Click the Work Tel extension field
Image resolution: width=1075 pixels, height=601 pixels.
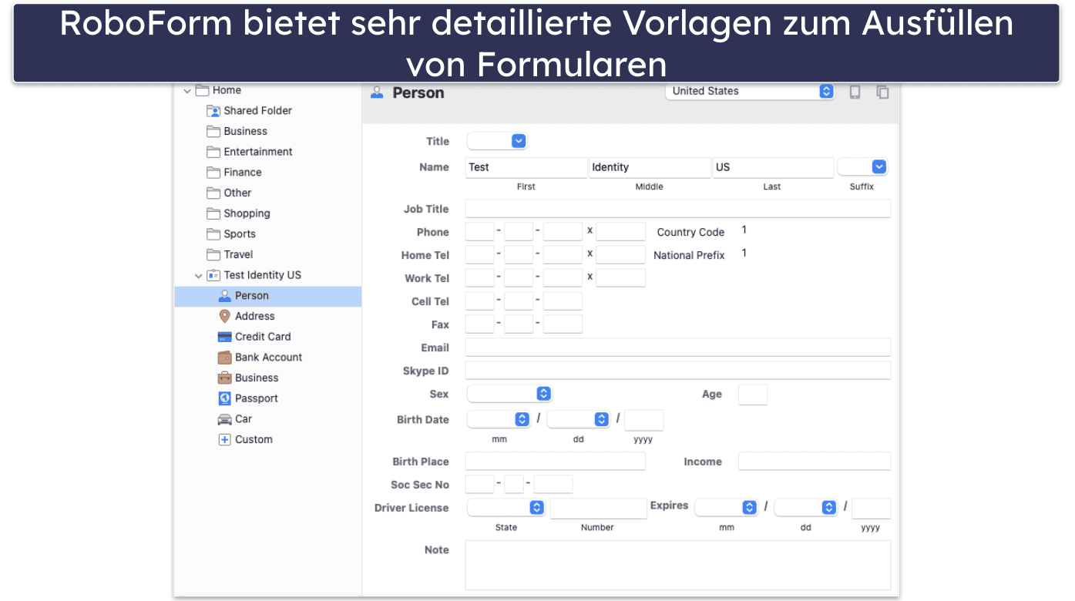point(621,278)
